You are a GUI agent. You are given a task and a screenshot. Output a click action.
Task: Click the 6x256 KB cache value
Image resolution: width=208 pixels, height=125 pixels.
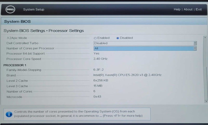point(101,80)
